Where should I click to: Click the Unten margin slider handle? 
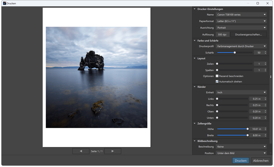point(217,118)
